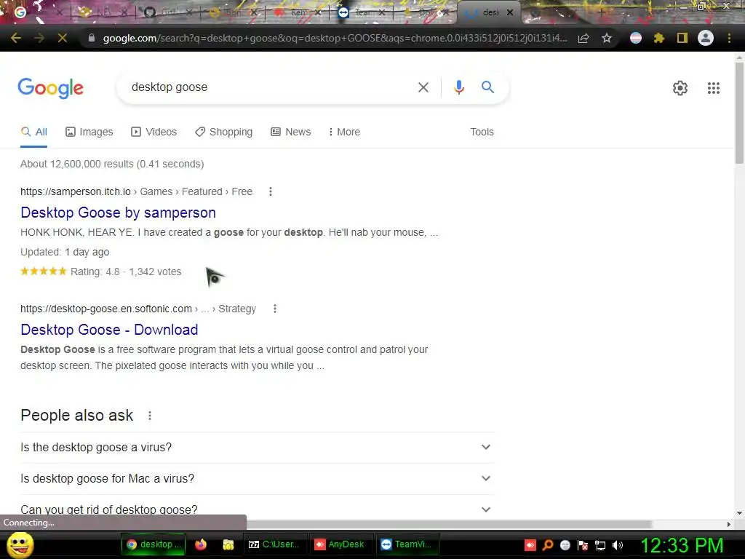This screenshot has height=559, width=745.
Task: Open the 7z C:\User taskbar window
Action: point(276,544)
